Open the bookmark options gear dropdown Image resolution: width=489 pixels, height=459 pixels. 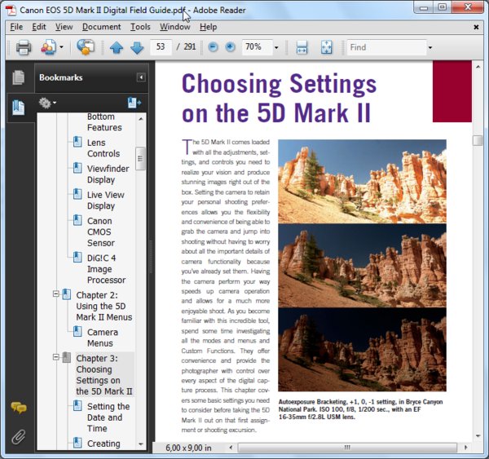(x=48, y=103)
